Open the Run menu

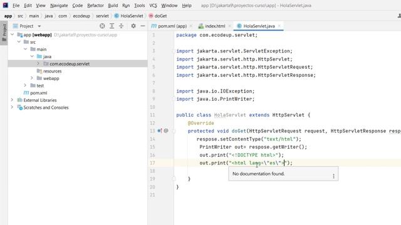126,6
